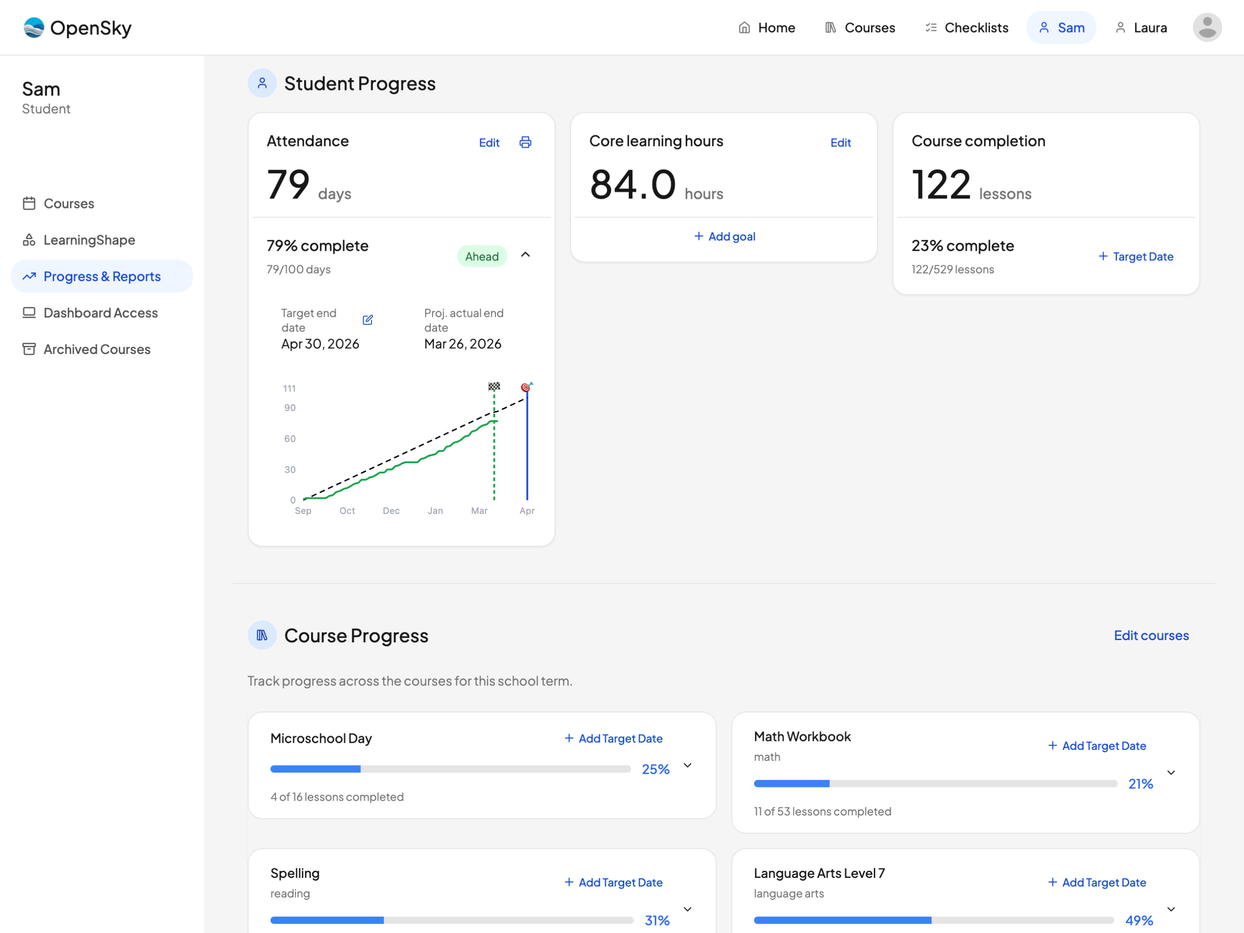Click the red target marker on chart

point(526,387)
